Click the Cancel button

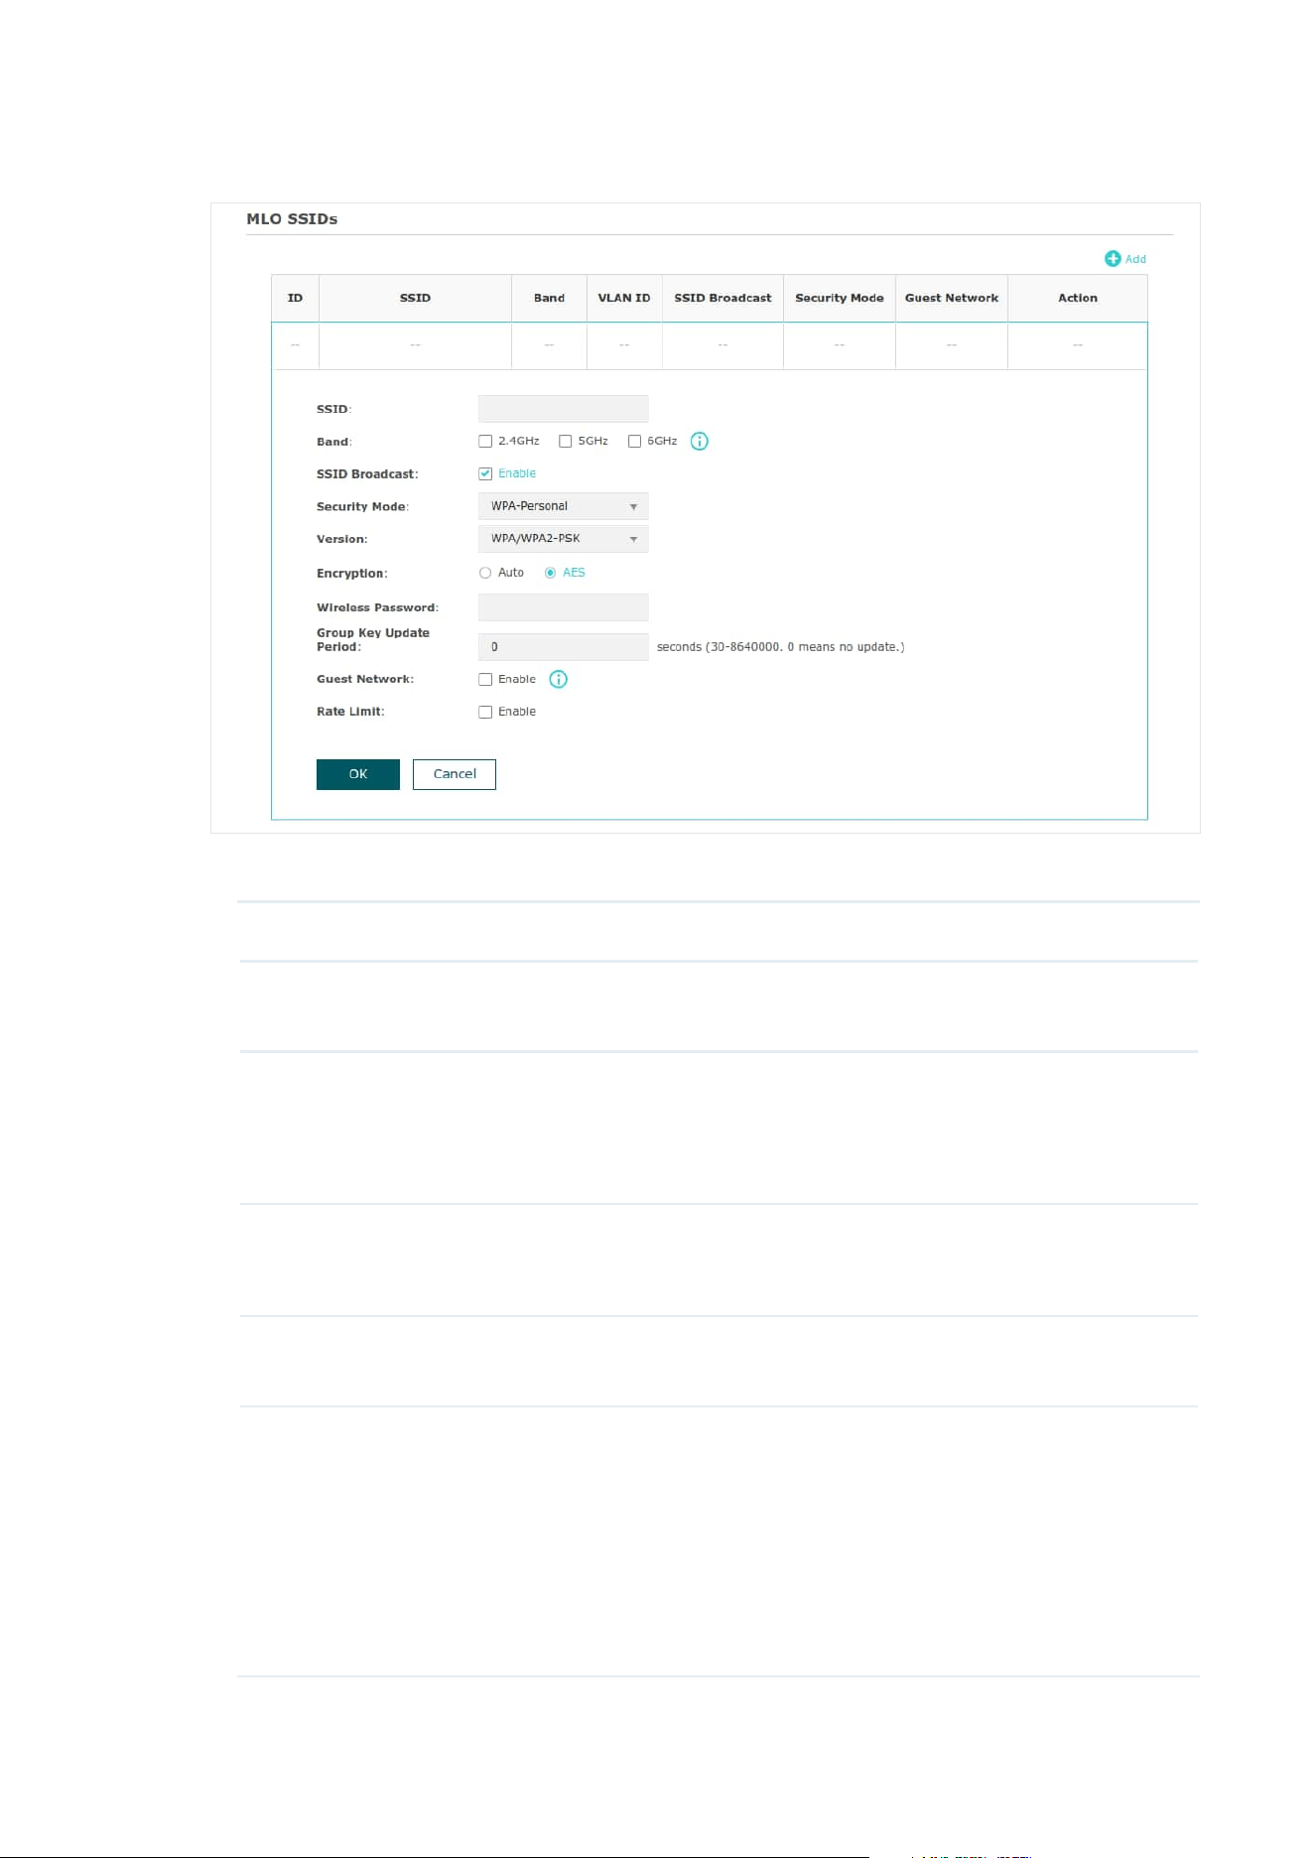point(455,774)
